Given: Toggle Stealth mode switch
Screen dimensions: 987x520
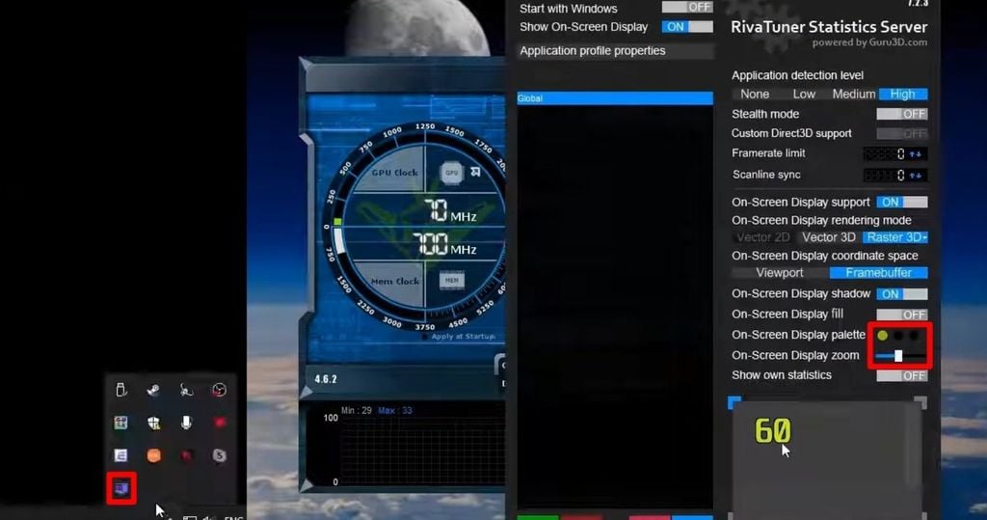Looking at the screenshot, I should point(901,114).
